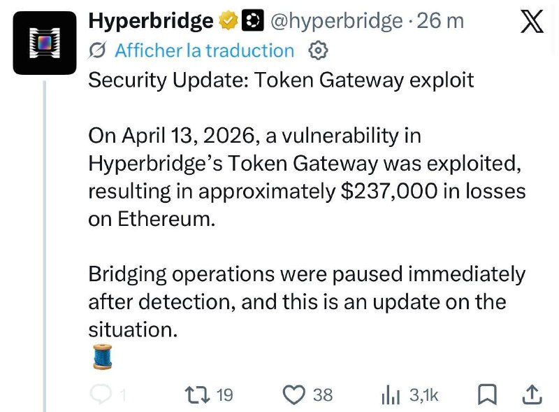Open translation settings gear icon

318,50
